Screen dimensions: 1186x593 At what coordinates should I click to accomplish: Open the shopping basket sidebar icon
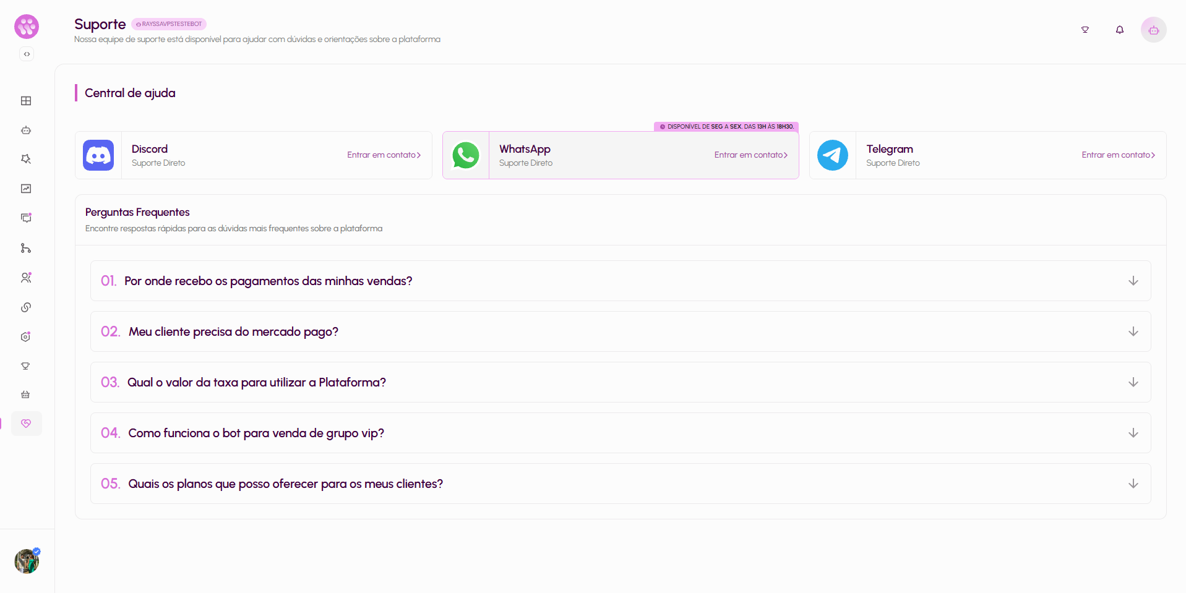tap(25, 395)
